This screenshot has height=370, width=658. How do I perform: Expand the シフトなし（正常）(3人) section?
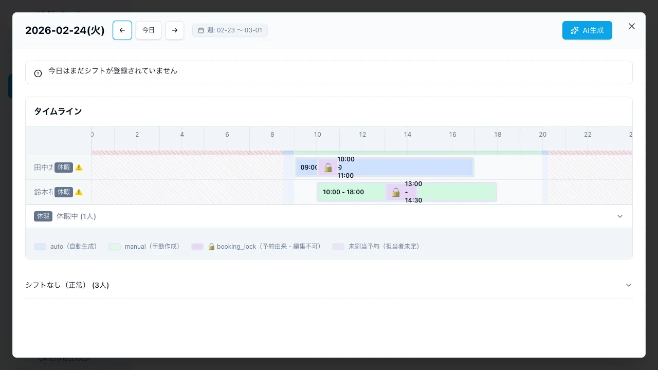tap(629, 285)
